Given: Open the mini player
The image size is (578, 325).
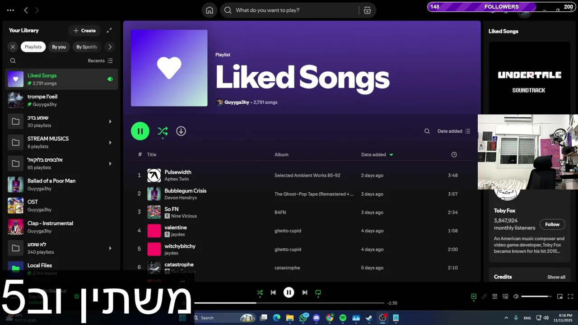Looking at the screenshot, I should 560,297.
